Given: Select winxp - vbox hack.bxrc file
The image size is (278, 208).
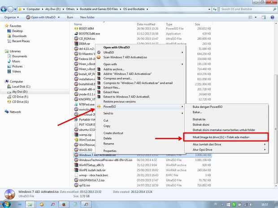Looking at the screenshot, I should [93, 175].
